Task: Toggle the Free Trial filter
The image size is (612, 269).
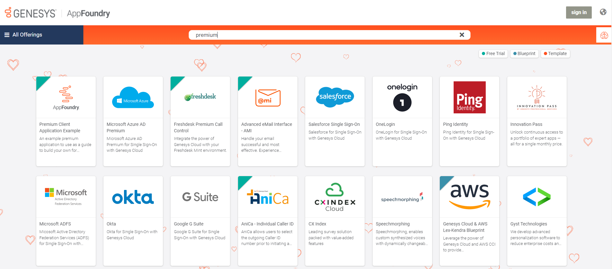Action: (493, 53)
